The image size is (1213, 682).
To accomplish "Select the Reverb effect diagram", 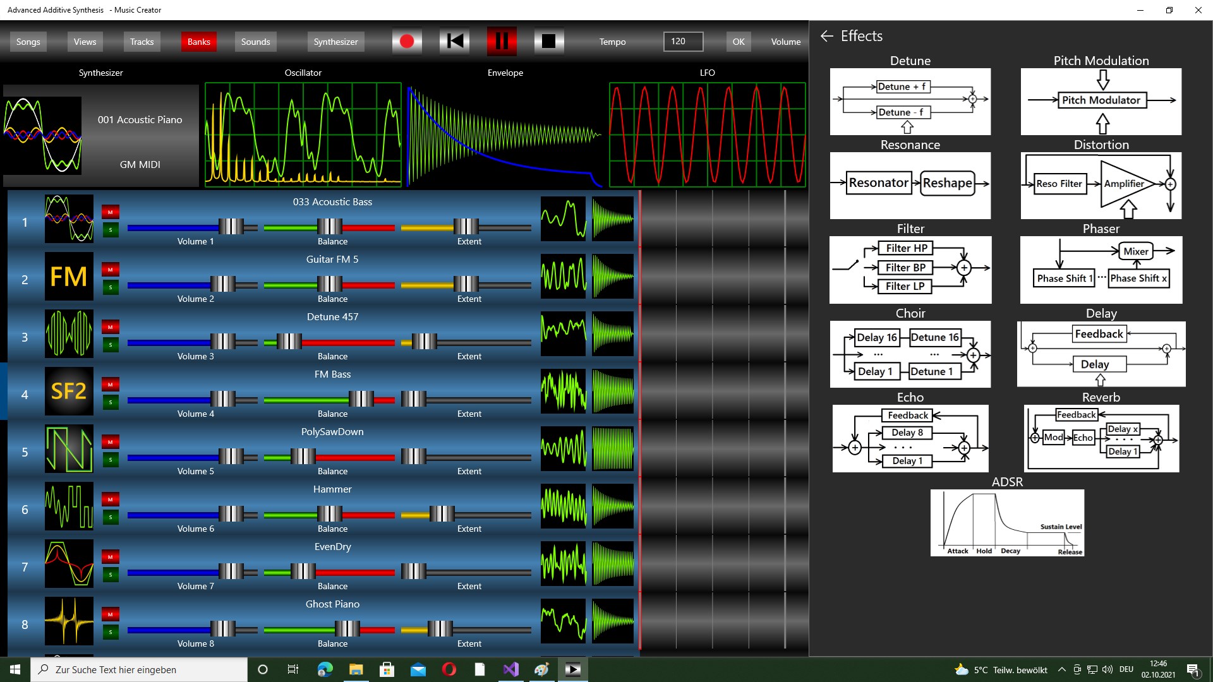I will [x=1101, y=438].
